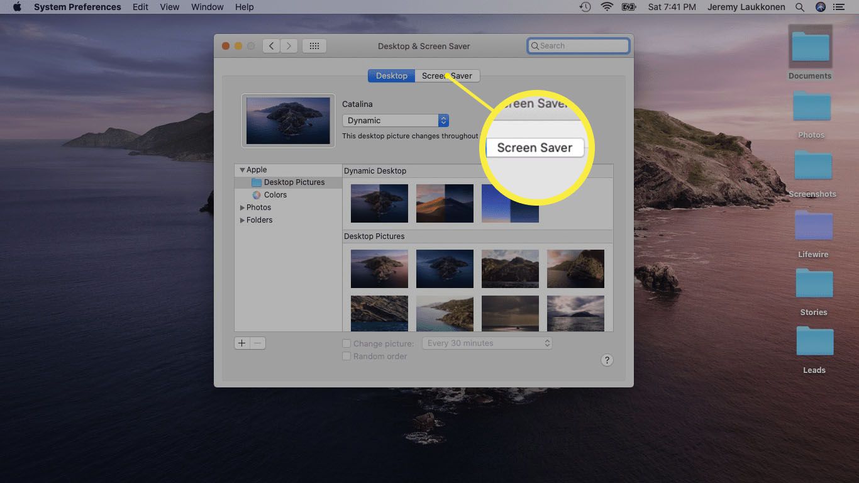Collapse the Apple group in sidebar
This screenshot has height=483, width=859.
(242, 170)
